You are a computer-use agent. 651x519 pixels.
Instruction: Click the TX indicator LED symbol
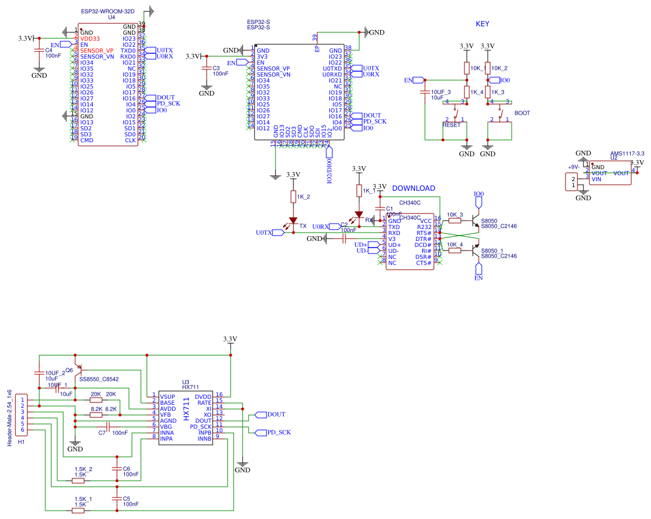coord(292,221)
